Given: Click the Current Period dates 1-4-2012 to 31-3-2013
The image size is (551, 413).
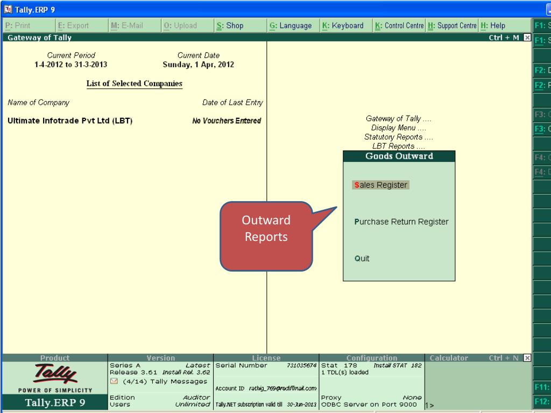Looking at the screenshot, I should coord(70,65).
